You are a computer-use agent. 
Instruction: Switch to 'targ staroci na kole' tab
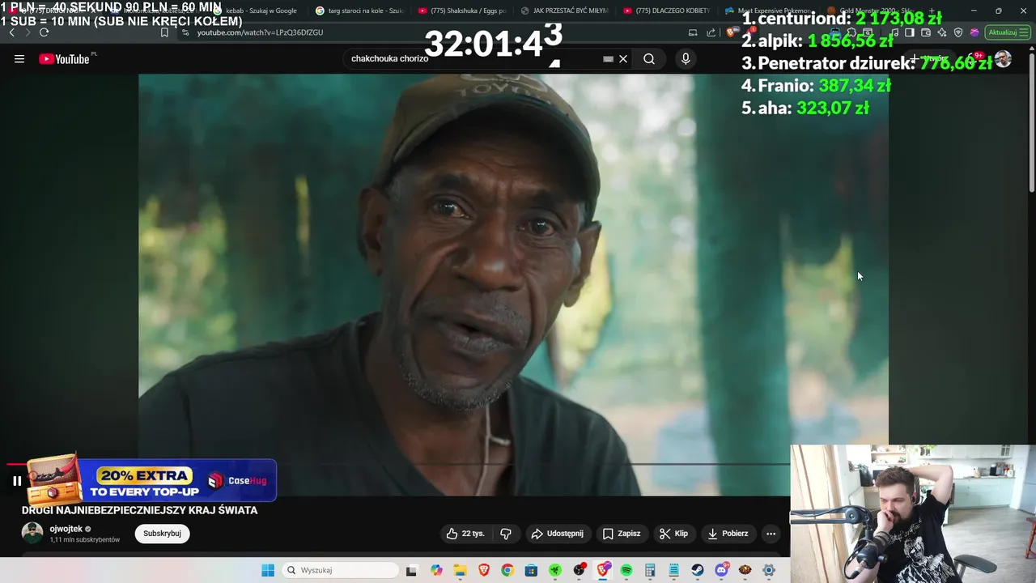click(360, 11)
